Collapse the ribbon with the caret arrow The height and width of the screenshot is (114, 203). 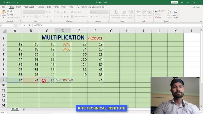[x=201, y=21]
